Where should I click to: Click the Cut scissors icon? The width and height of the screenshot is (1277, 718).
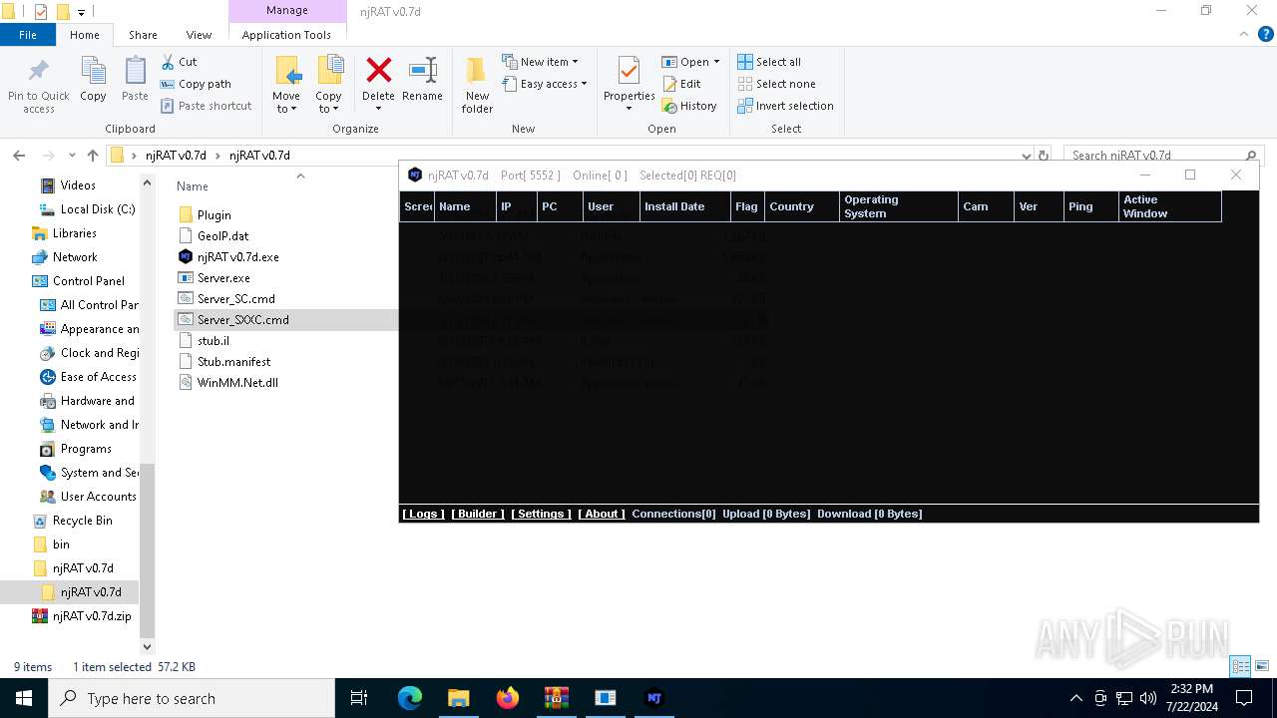pyautogui.click(x=167, y=62)
